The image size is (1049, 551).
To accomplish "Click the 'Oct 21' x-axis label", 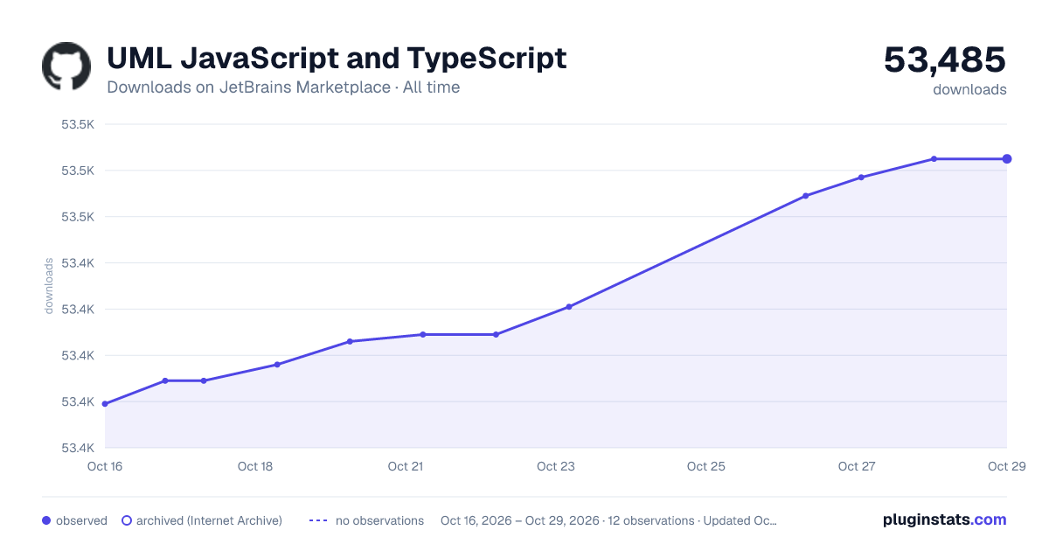I will pos(406,466).
